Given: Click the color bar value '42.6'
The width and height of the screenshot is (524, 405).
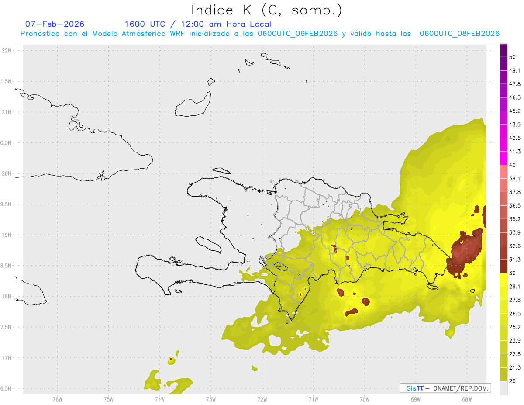Looking at the screenshot, I should (x=515, y=138).
